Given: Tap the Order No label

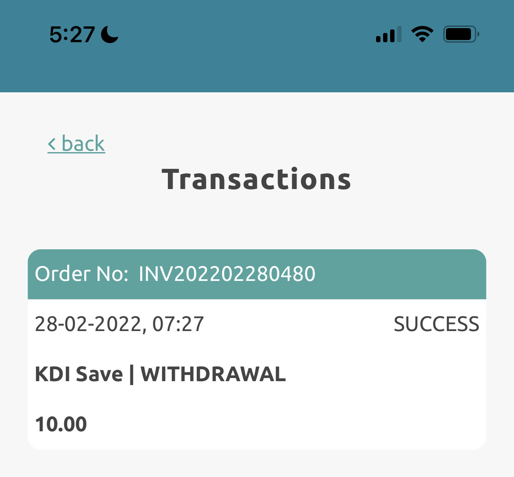Looking at the screenshot, I should [82, 273].
